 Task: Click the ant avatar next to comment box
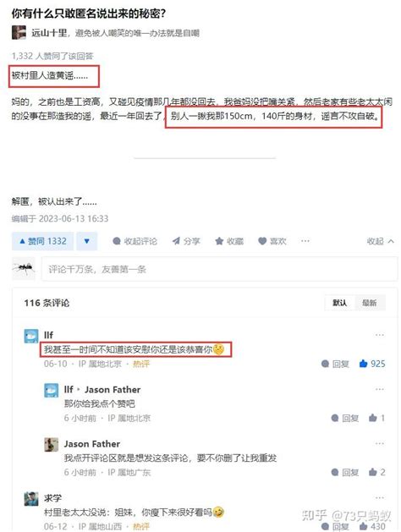(x=24, y=268)
